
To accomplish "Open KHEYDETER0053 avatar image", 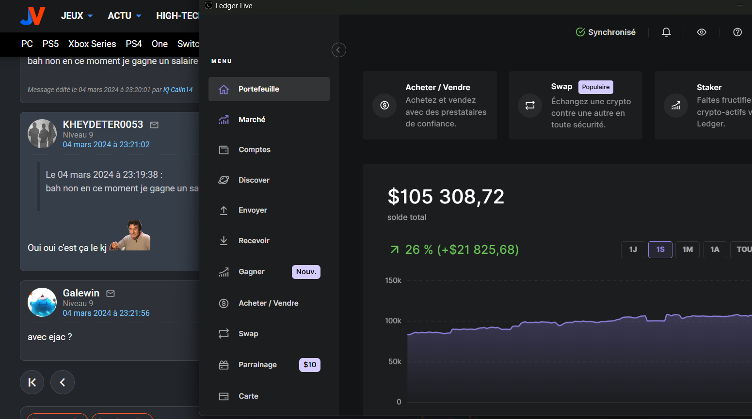I will point(42,134).
